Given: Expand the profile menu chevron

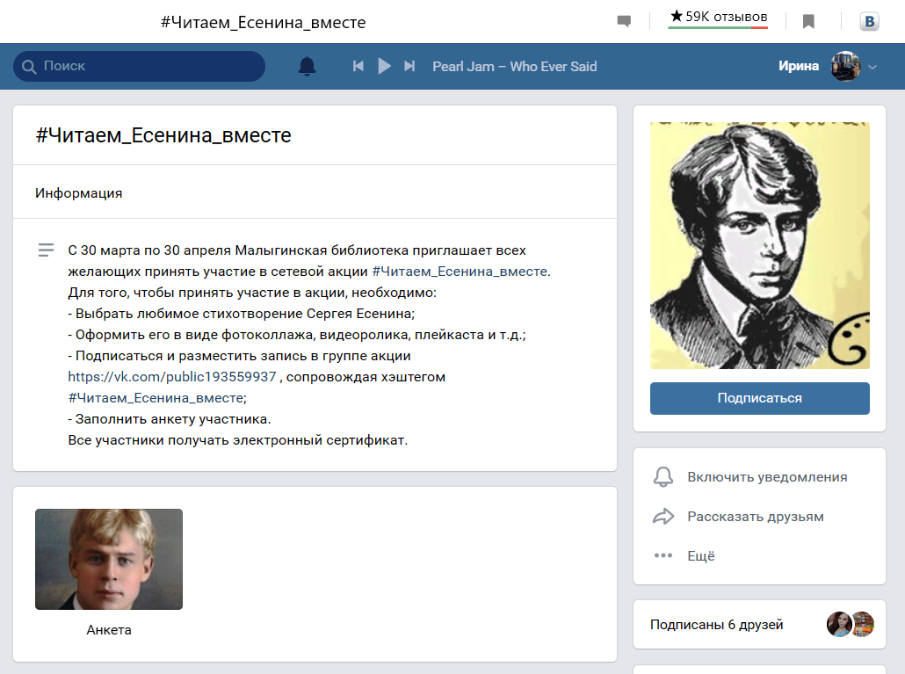Looking at the screenshot, I should tap(872, 67).
